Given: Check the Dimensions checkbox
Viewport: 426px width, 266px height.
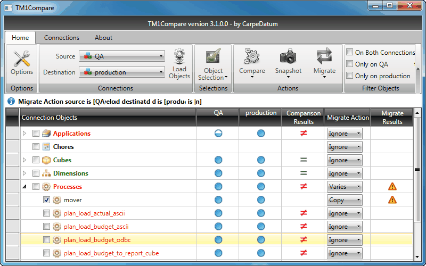Looking at the screenshot, I should pos(36,173).
